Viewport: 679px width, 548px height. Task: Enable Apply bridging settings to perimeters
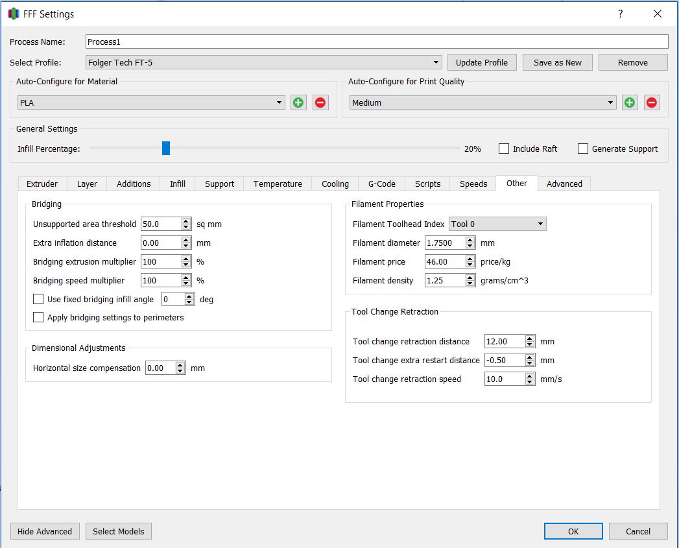(x=39, y=318)
